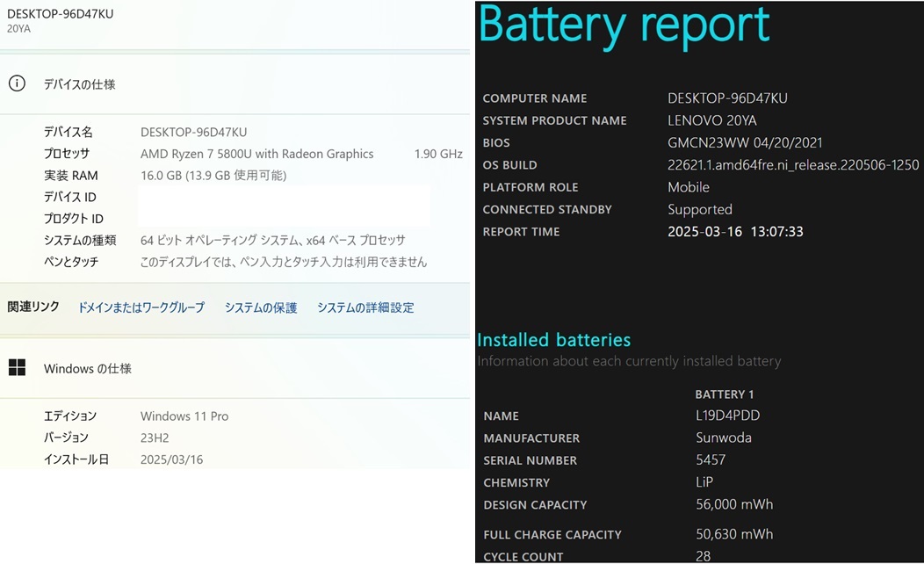Select computer name value in Battery report
Viewport: 924px width, 564px height.
coord(728,98)
